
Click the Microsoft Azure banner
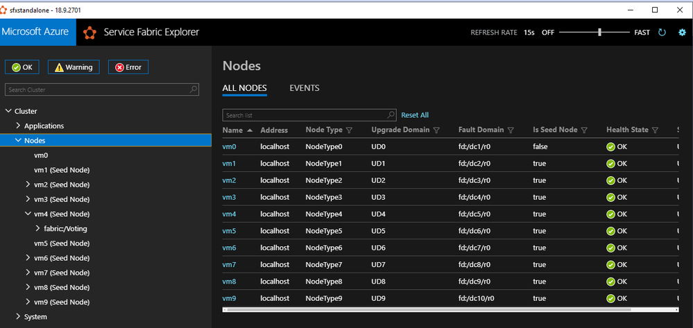click(38, 32)
